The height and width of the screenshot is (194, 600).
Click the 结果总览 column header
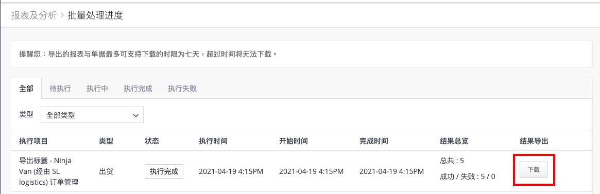click(x=454, y=141)
